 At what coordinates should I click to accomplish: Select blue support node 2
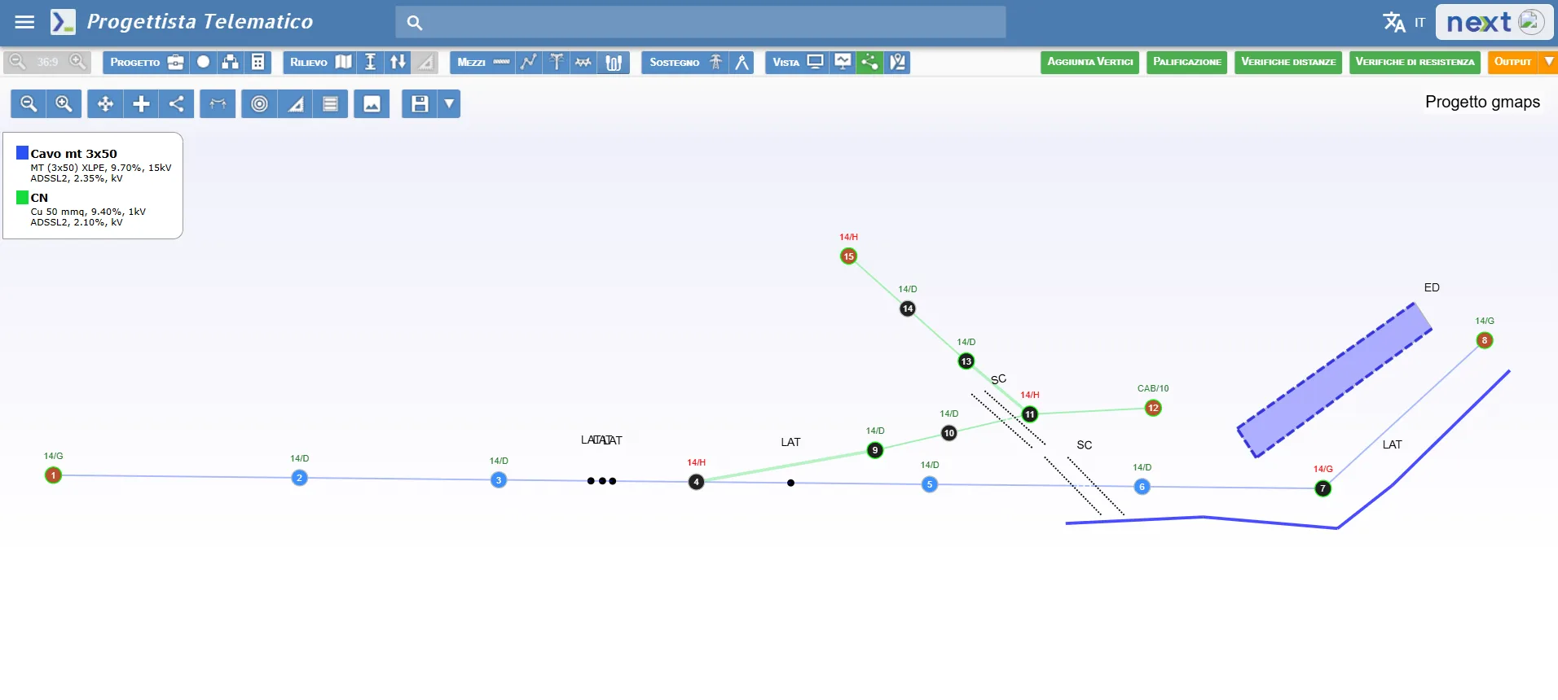(300, 478)
